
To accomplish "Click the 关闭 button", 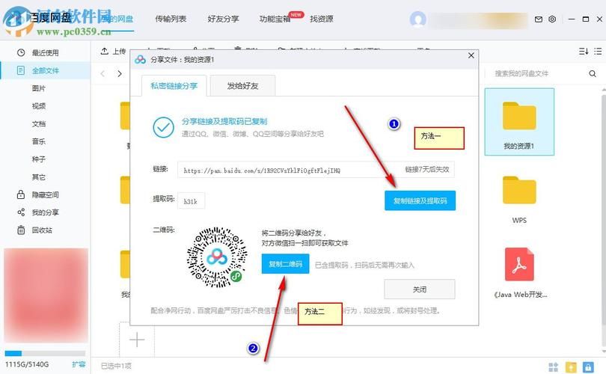I will pyautogui.click(x=419, y=289).
